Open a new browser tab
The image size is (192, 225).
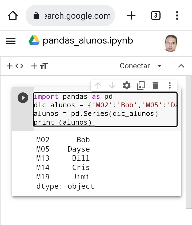click(x=131, y=16)
